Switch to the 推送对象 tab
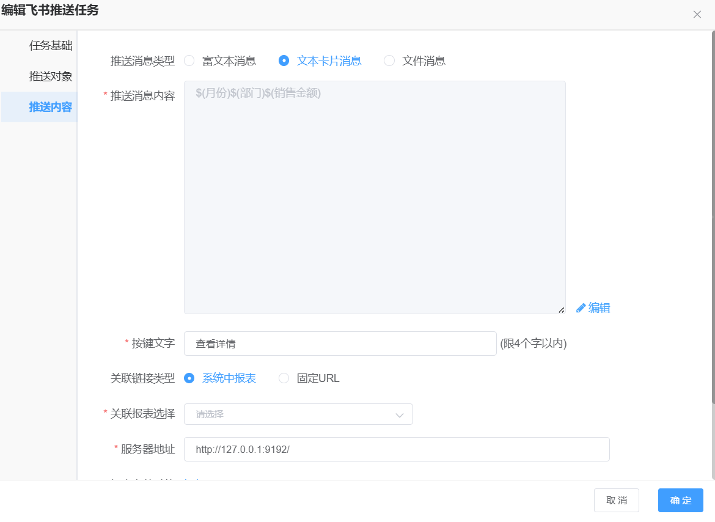Viewport: 715px width, 522px height. coord(51,76)
